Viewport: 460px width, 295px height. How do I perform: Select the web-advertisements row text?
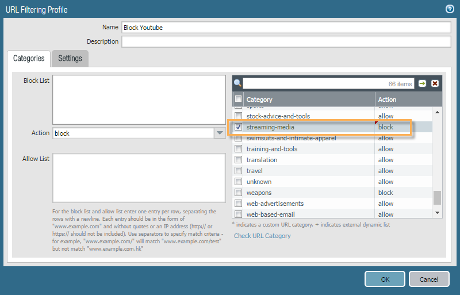click(x=275, y=204)
